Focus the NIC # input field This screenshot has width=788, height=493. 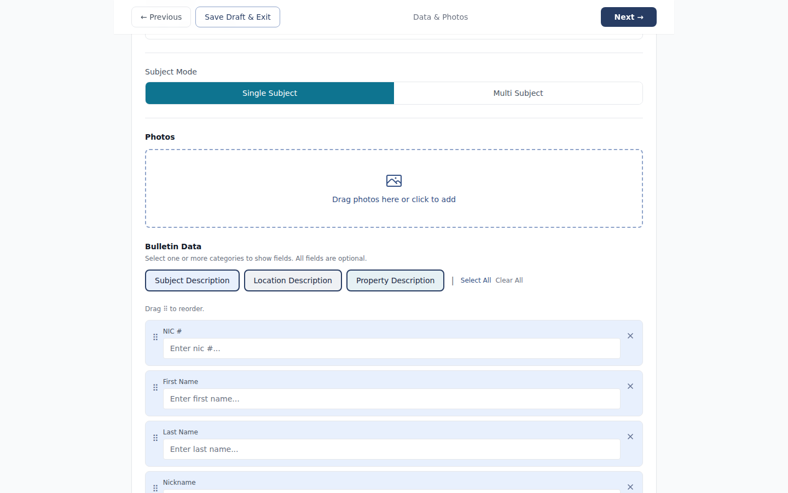(x=392, y=348)
